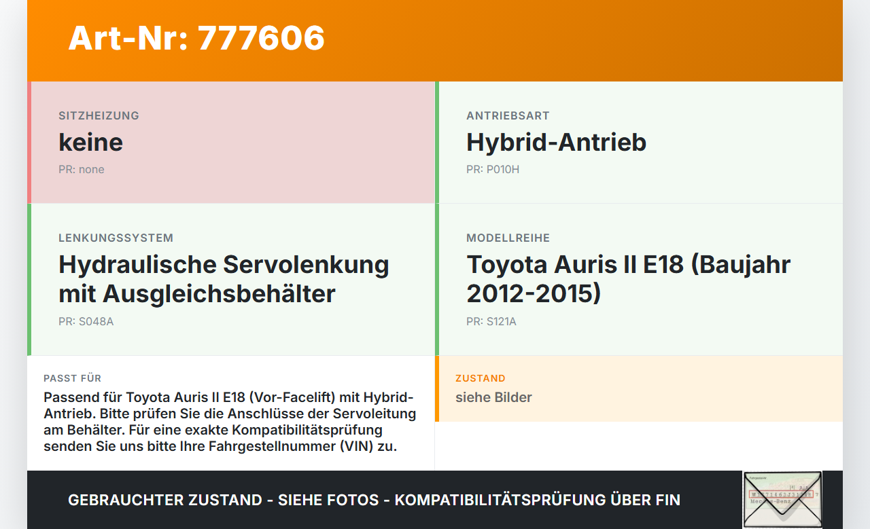Click the PR: P010H code

(493, 169)
